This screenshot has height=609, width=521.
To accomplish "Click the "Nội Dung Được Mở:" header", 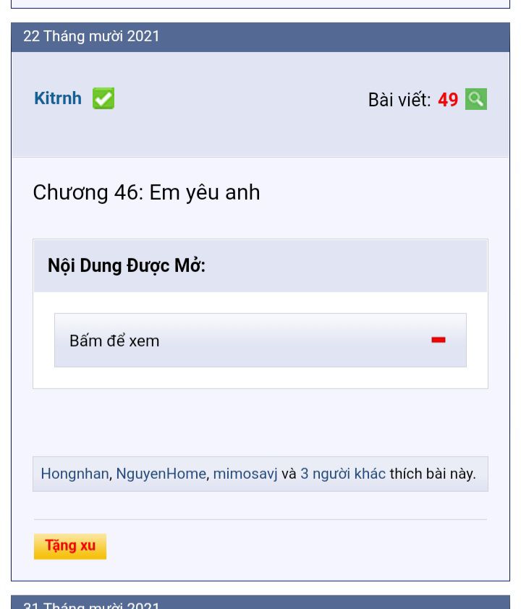I will pos(127,266).
